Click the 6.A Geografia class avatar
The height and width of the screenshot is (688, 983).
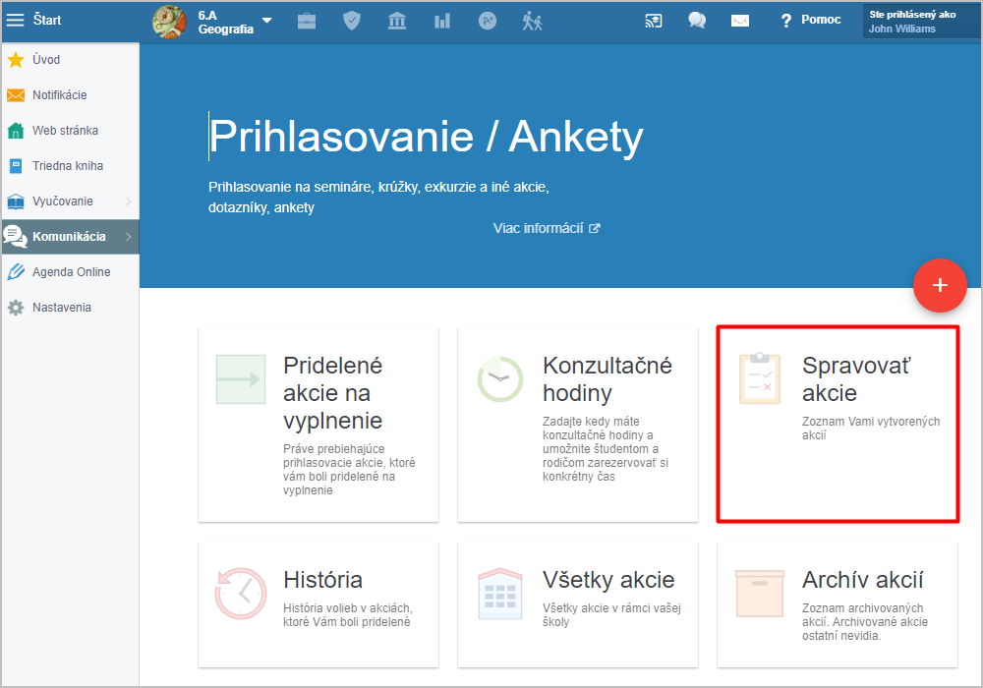(169, 22)
